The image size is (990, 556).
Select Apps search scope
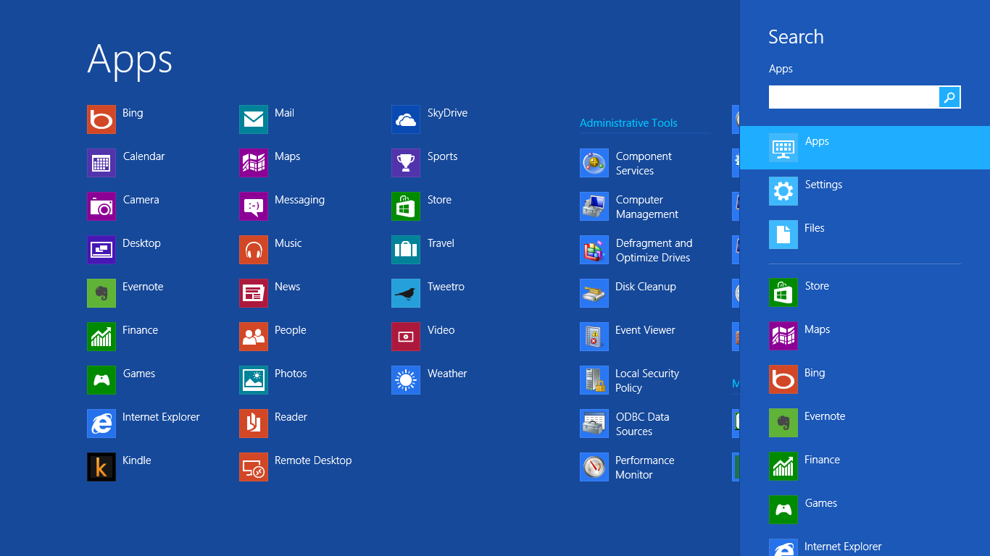(x=865, y=148)
